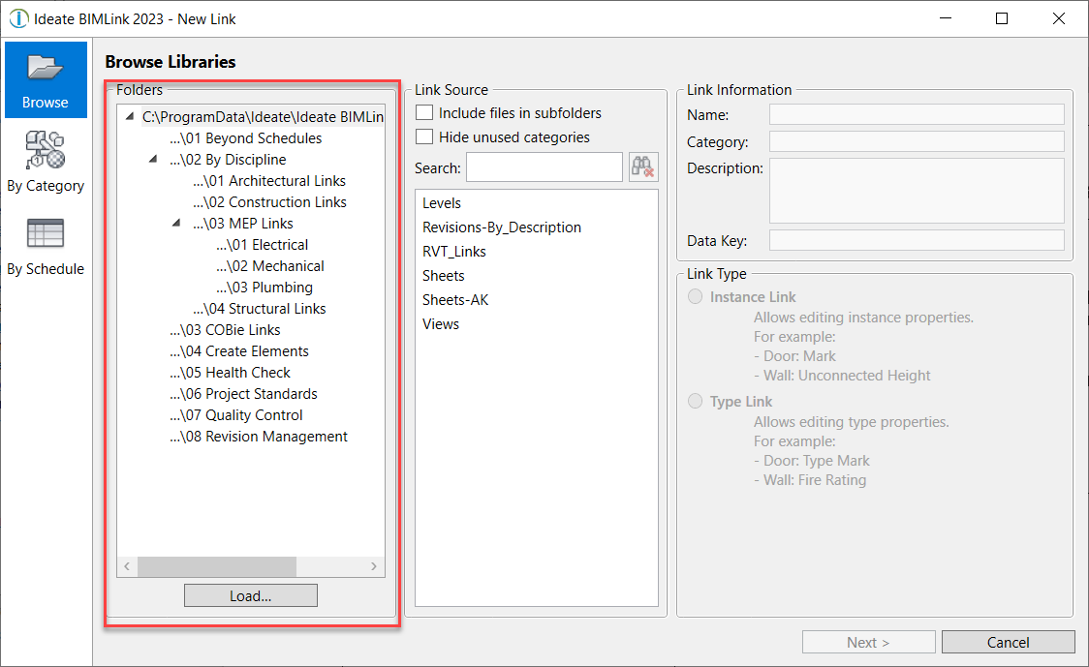Viewport: 1089px width, 667px height.
Task: Click the Data Key field
Action: [x=917, y=240]
